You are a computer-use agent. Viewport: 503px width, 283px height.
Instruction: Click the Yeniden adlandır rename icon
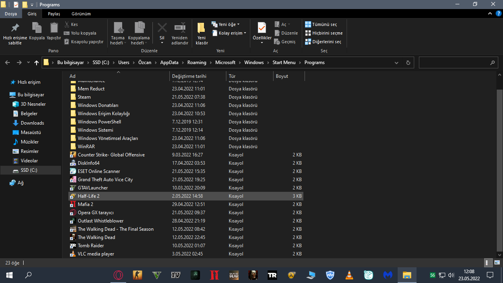click(x=180, y=28)
